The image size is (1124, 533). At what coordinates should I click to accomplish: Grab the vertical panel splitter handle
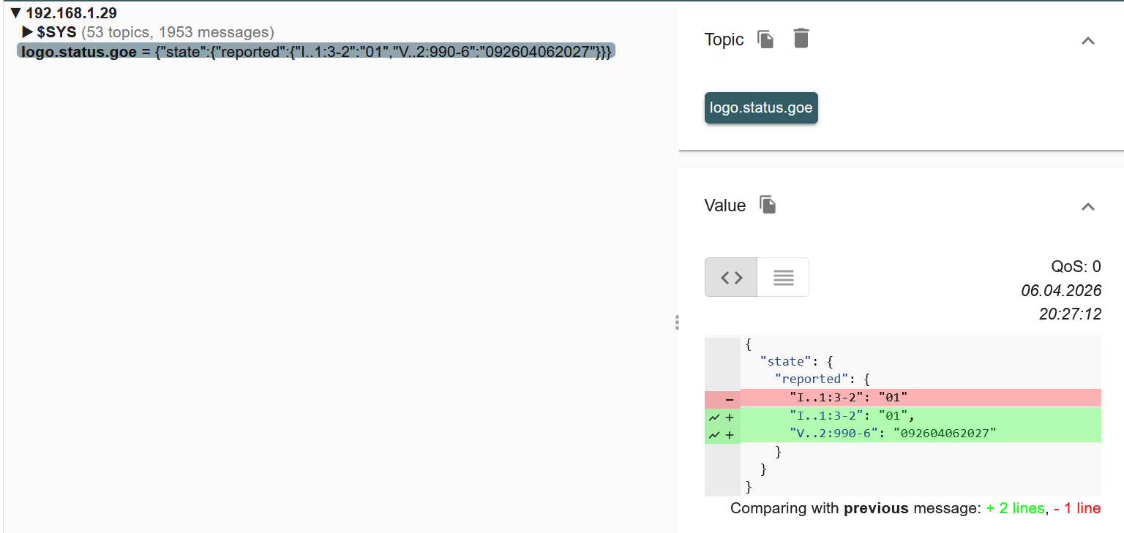pos(677,322)
